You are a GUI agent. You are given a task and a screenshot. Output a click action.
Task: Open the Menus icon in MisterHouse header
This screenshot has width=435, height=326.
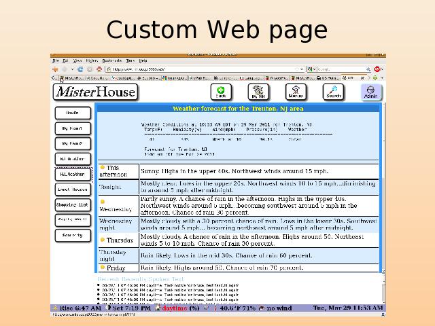296,92
